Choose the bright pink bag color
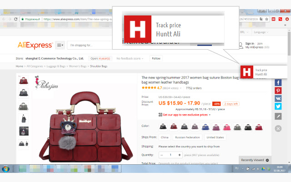 pos(227,127)
